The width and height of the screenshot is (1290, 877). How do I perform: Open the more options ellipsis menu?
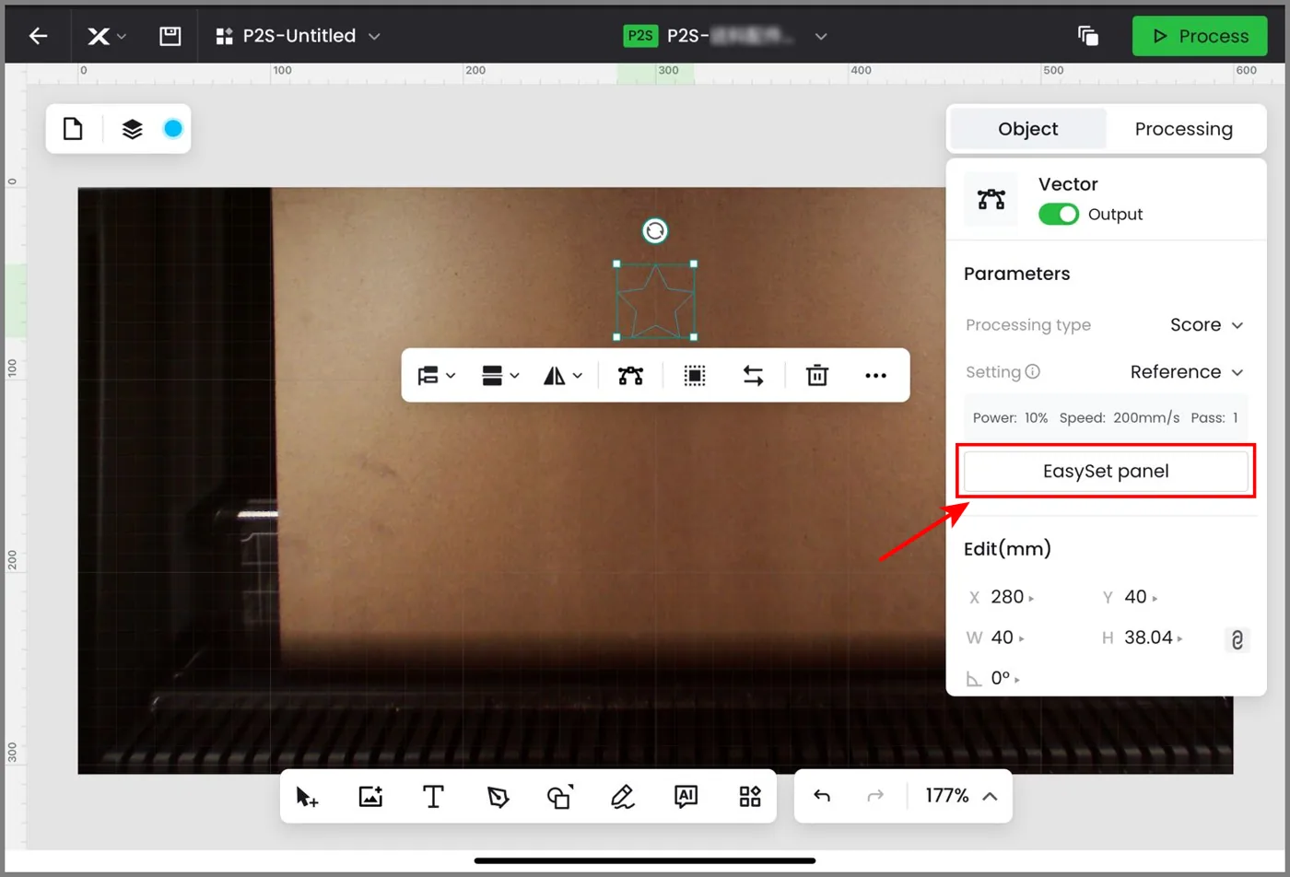tap(875, 375)
